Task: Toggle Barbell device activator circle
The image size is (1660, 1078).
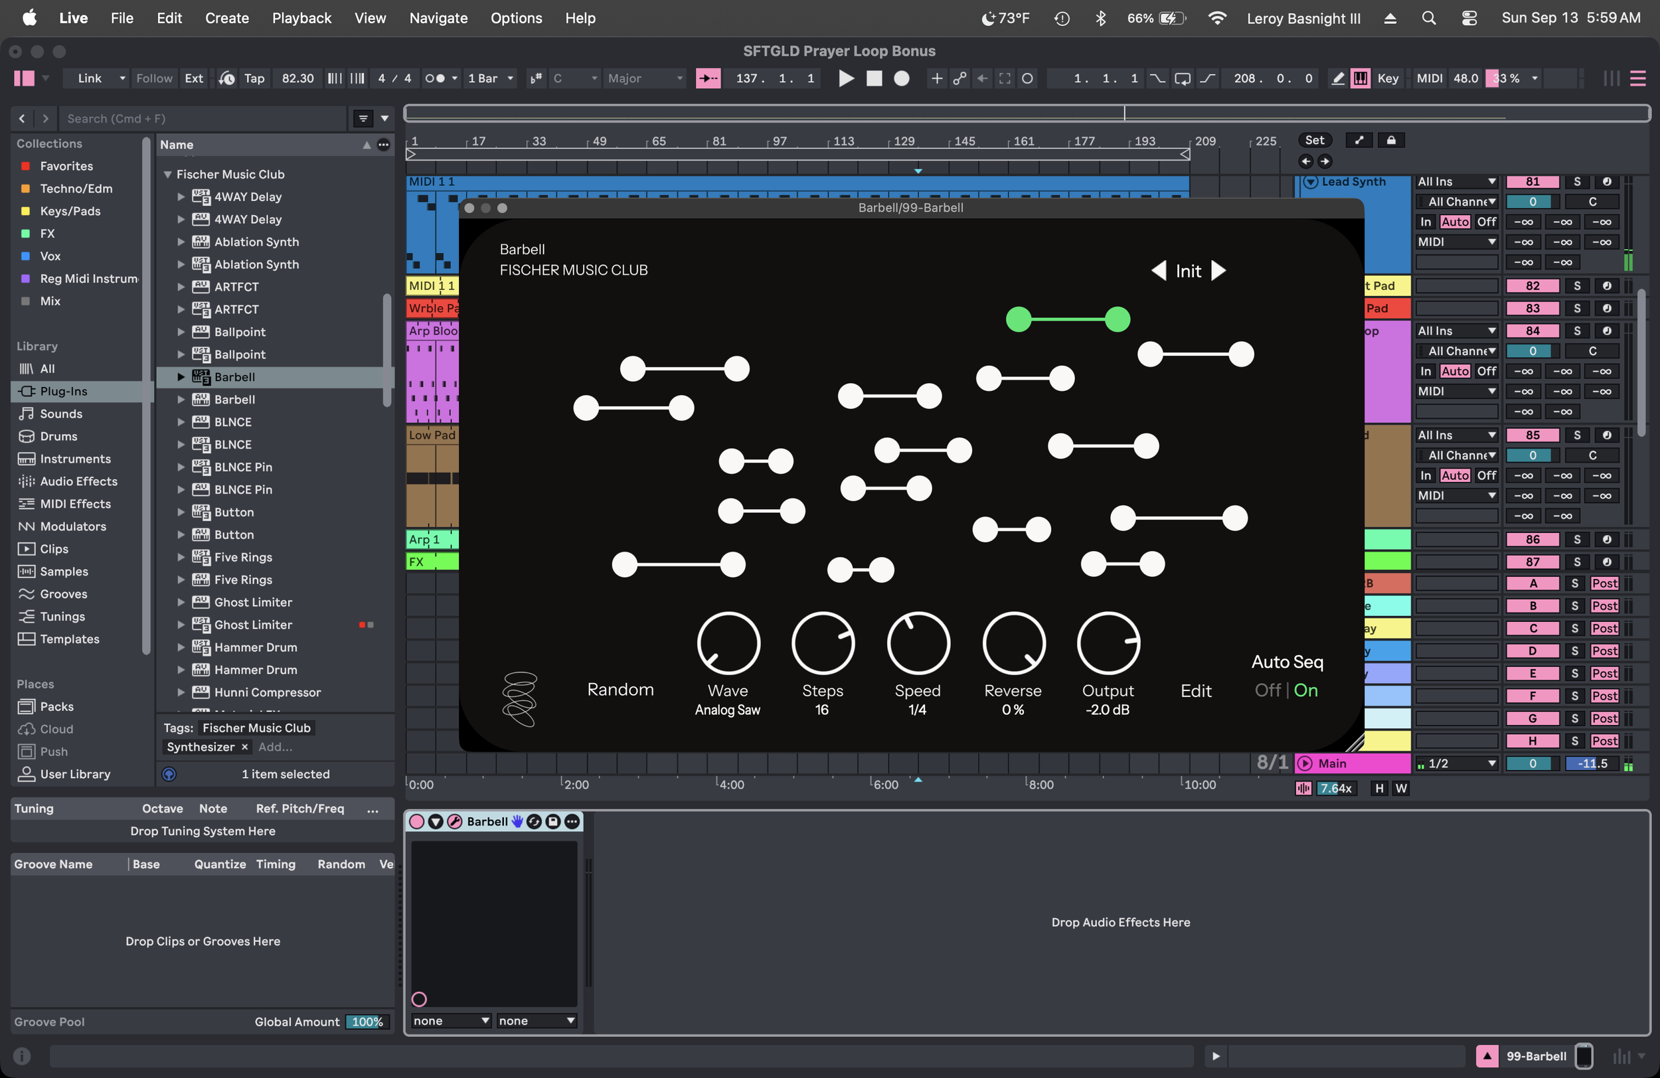Action: pos(416,821)
